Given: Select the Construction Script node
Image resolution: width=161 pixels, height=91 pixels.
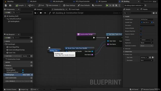Looking at the screenshot, I should click(86, 36).
